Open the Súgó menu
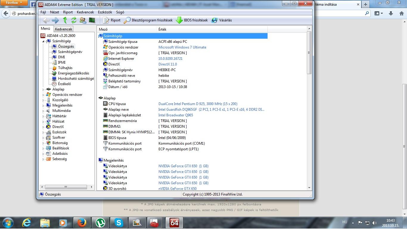 (120, 12)
